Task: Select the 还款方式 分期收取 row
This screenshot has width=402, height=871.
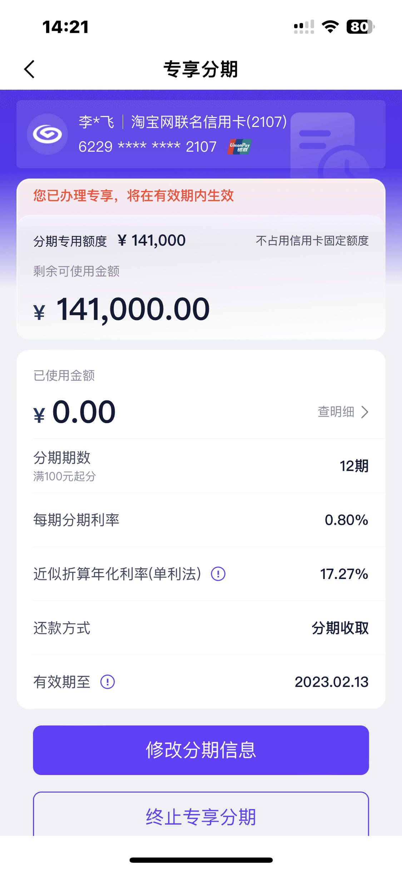Action: coord(201,628)
